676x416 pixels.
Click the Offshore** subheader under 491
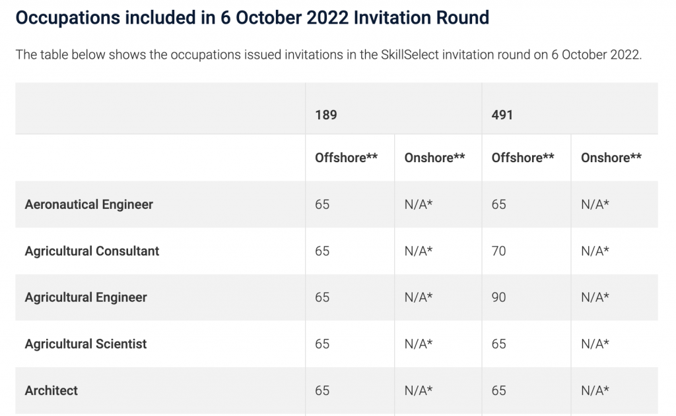click(x=523, y=158)
